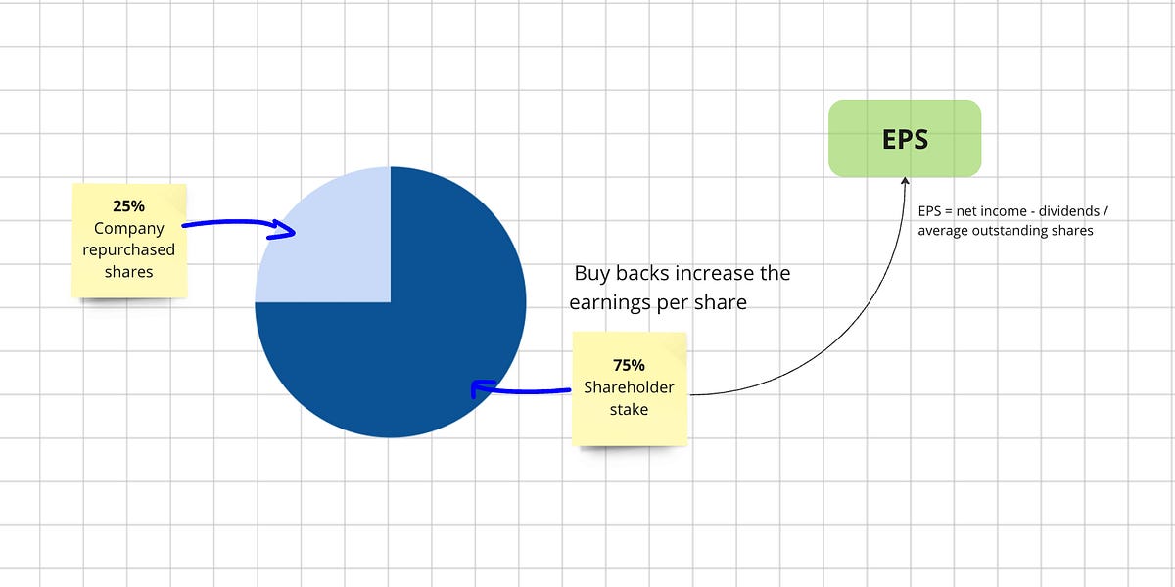
Task: Click the "Buy backs increase the earnings per share" text
Action: [x=681, y=288]
